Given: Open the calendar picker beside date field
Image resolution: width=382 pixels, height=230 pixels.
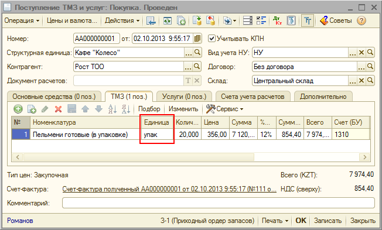Looking at the screenshot, I should (197, 39).
